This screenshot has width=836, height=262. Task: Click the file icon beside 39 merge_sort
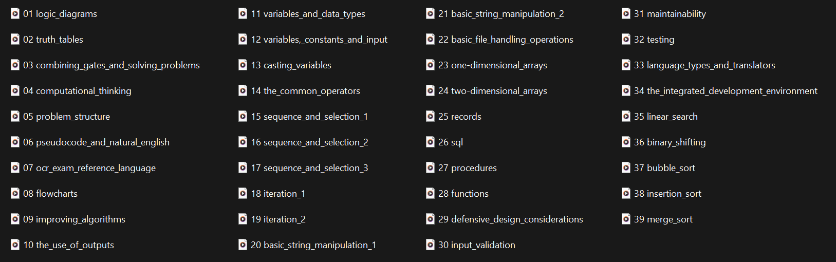tap(626, 219)
